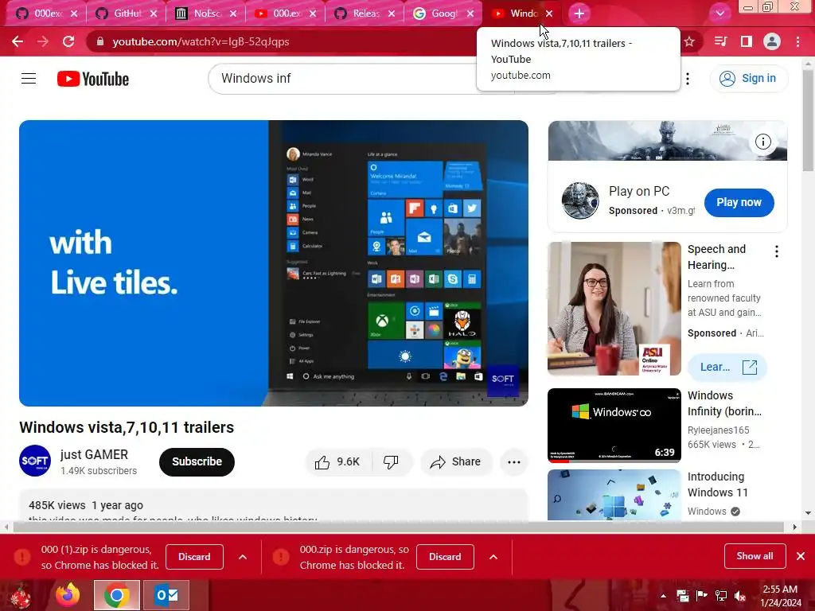Expand the tab search dropdown arrow
The height and width of the screenshot is (611, 815).
pos(719,14)
